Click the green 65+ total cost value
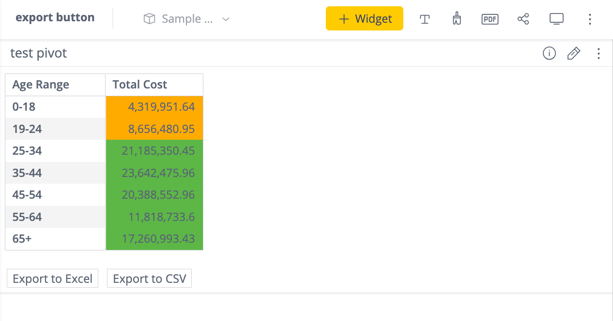This screenshot has height=321, width=613. coord(160,239)
